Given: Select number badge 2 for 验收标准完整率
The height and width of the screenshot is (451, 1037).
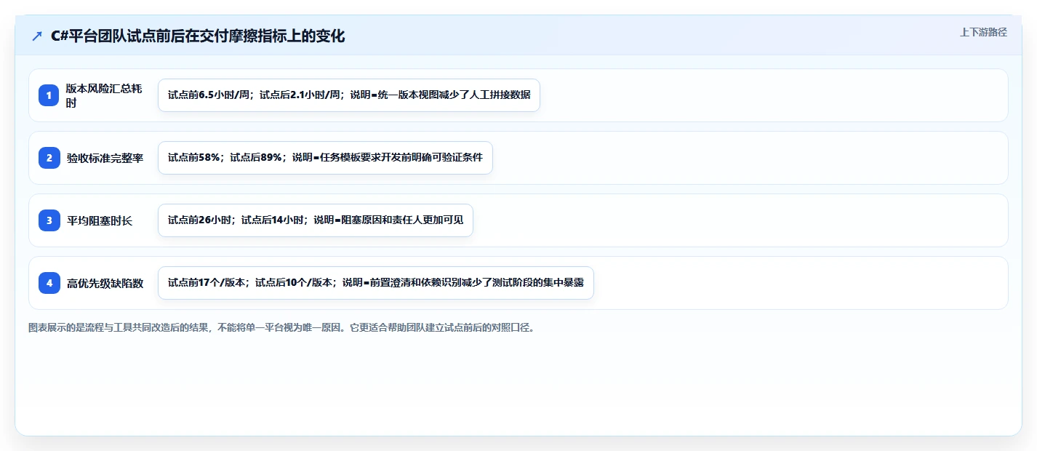Looking at the screenshot, I should coord(49,158).
